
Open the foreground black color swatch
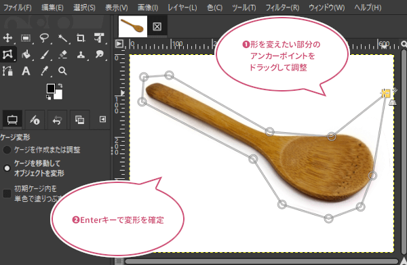(51, 89)
